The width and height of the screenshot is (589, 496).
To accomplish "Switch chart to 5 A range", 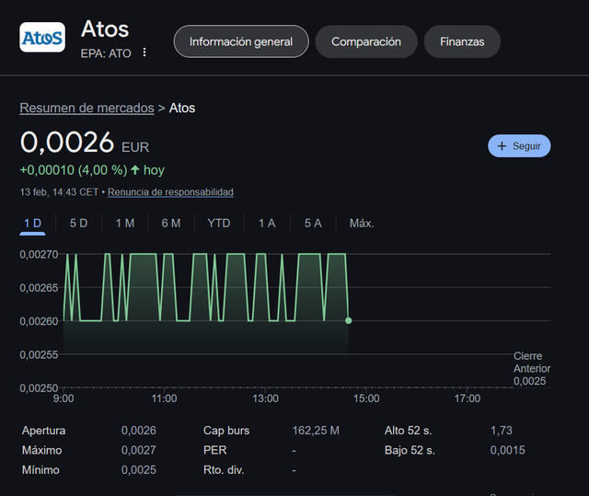I will tap(313, 224).
